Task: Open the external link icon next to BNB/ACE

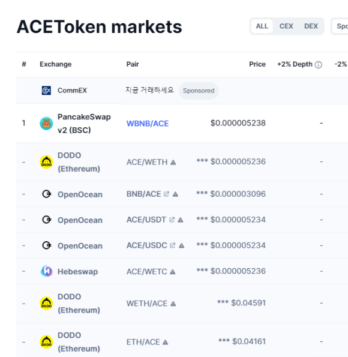Action: [166, 194]
